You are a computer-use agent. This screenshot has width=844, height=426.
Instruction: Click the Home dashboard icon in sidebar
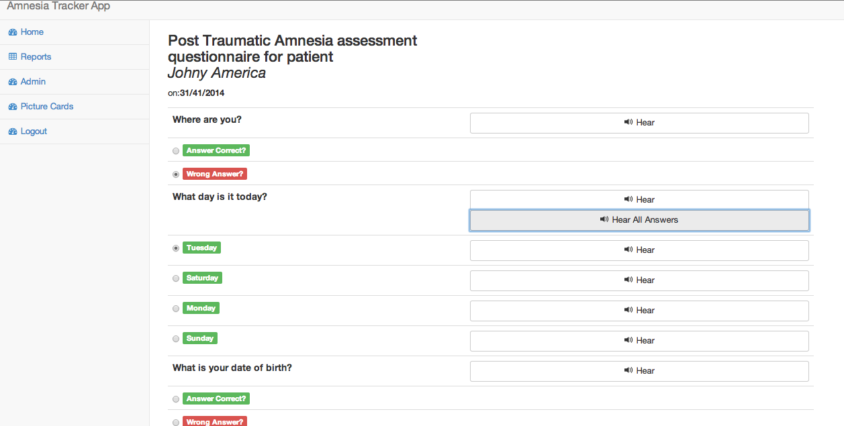[x=13, y=32]
